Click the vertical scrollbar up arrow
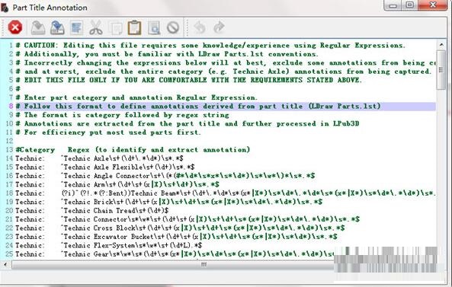 tap(441, 45)
